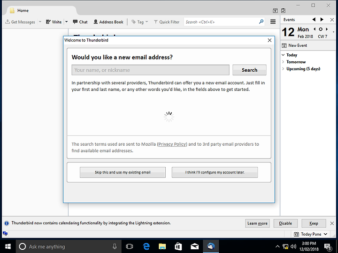The height and width of the screenshot is (253, 338).
Task: Click the magnifier icon in the search box
Action: (261, 22)
